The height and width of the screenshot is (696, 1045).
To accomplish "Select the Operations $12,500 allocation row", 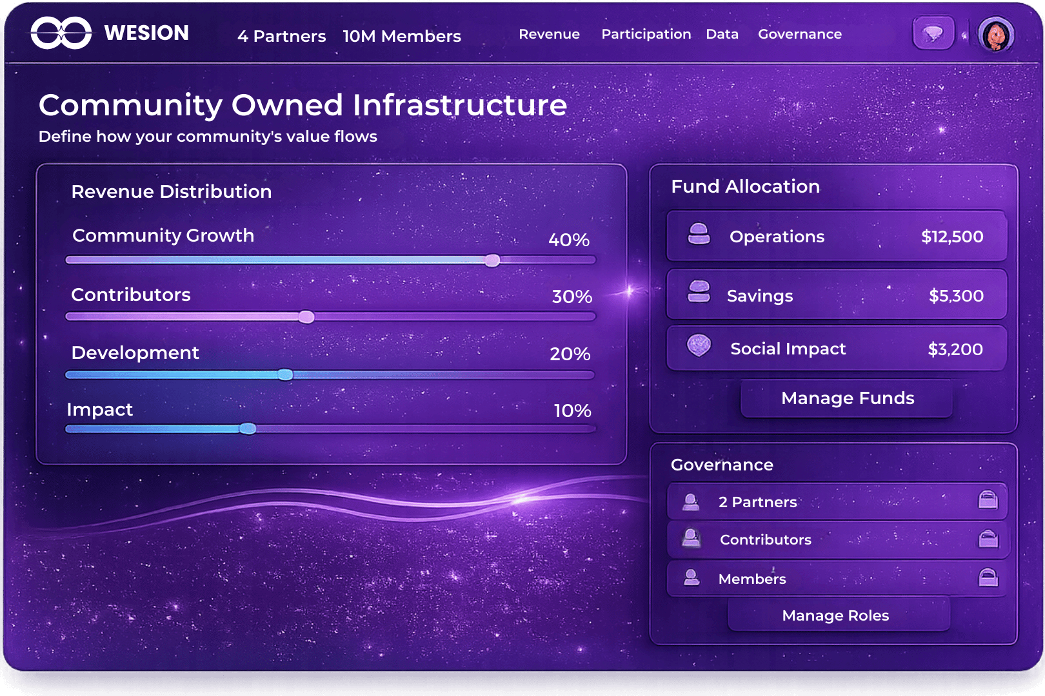I will [x=835, y=236].
